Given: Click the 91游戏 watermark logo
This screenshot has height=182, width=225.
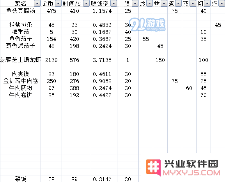Looking at the screenshot, I should [x=148, y=25].
